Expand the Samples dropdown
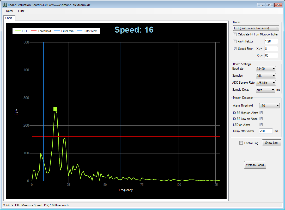 pyautogui.click(x=266, y=76)
